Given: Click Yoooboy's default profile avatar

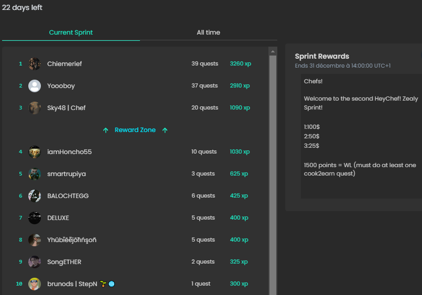Looking at the screenshot, I should click(x=35, y=86).
